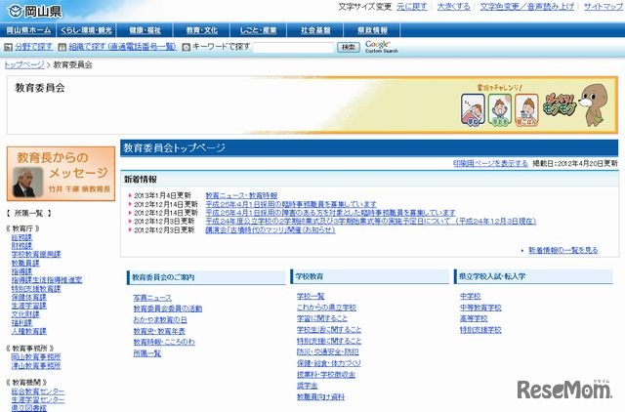Screen dimensions: 625x412
Task: Open 教育委員会委員の活動 link
Action: click(168, 309)
